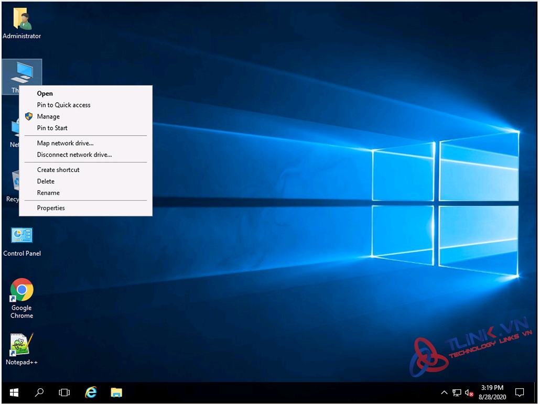
Task: Expand hidden system tray icons chevron
Action: click(x=444, y=392)
